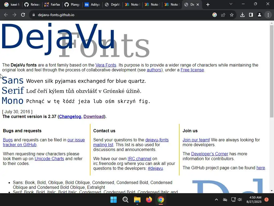Click the 'Bugs and requests' heading

22,131
